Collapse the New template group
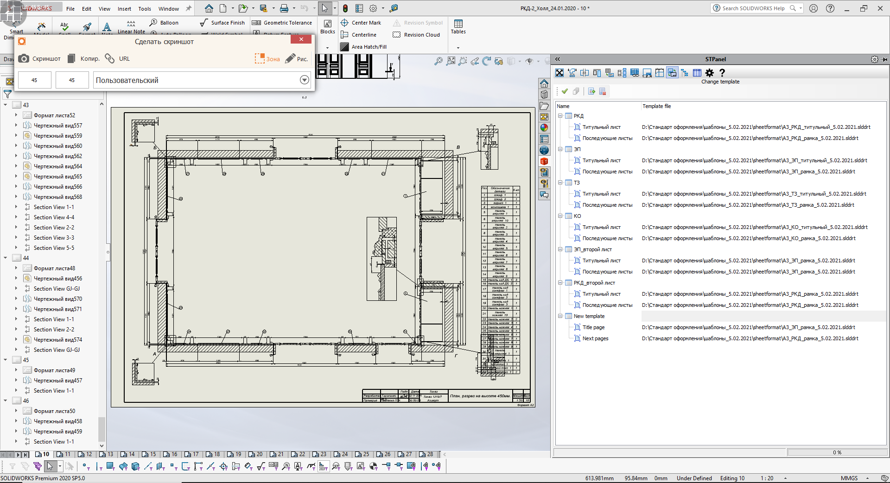 (560, 316)
